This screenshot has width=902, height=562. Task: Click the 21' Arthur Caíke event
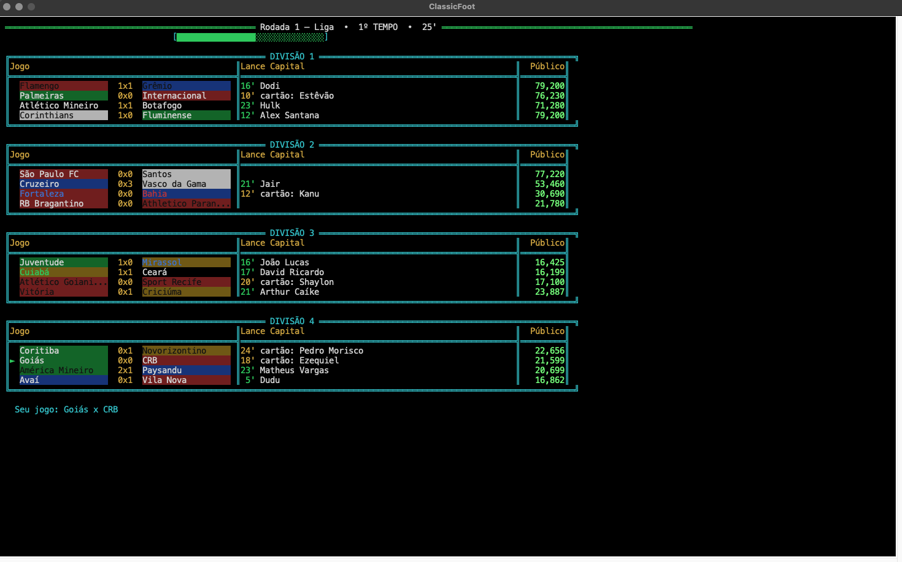coord(280,292)
